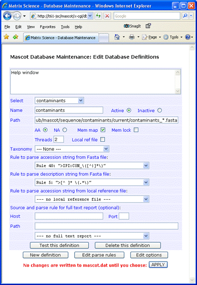Open the search provider options dropdown
The height and width of the screenshot is (285, 197).
tap(191, 16)
